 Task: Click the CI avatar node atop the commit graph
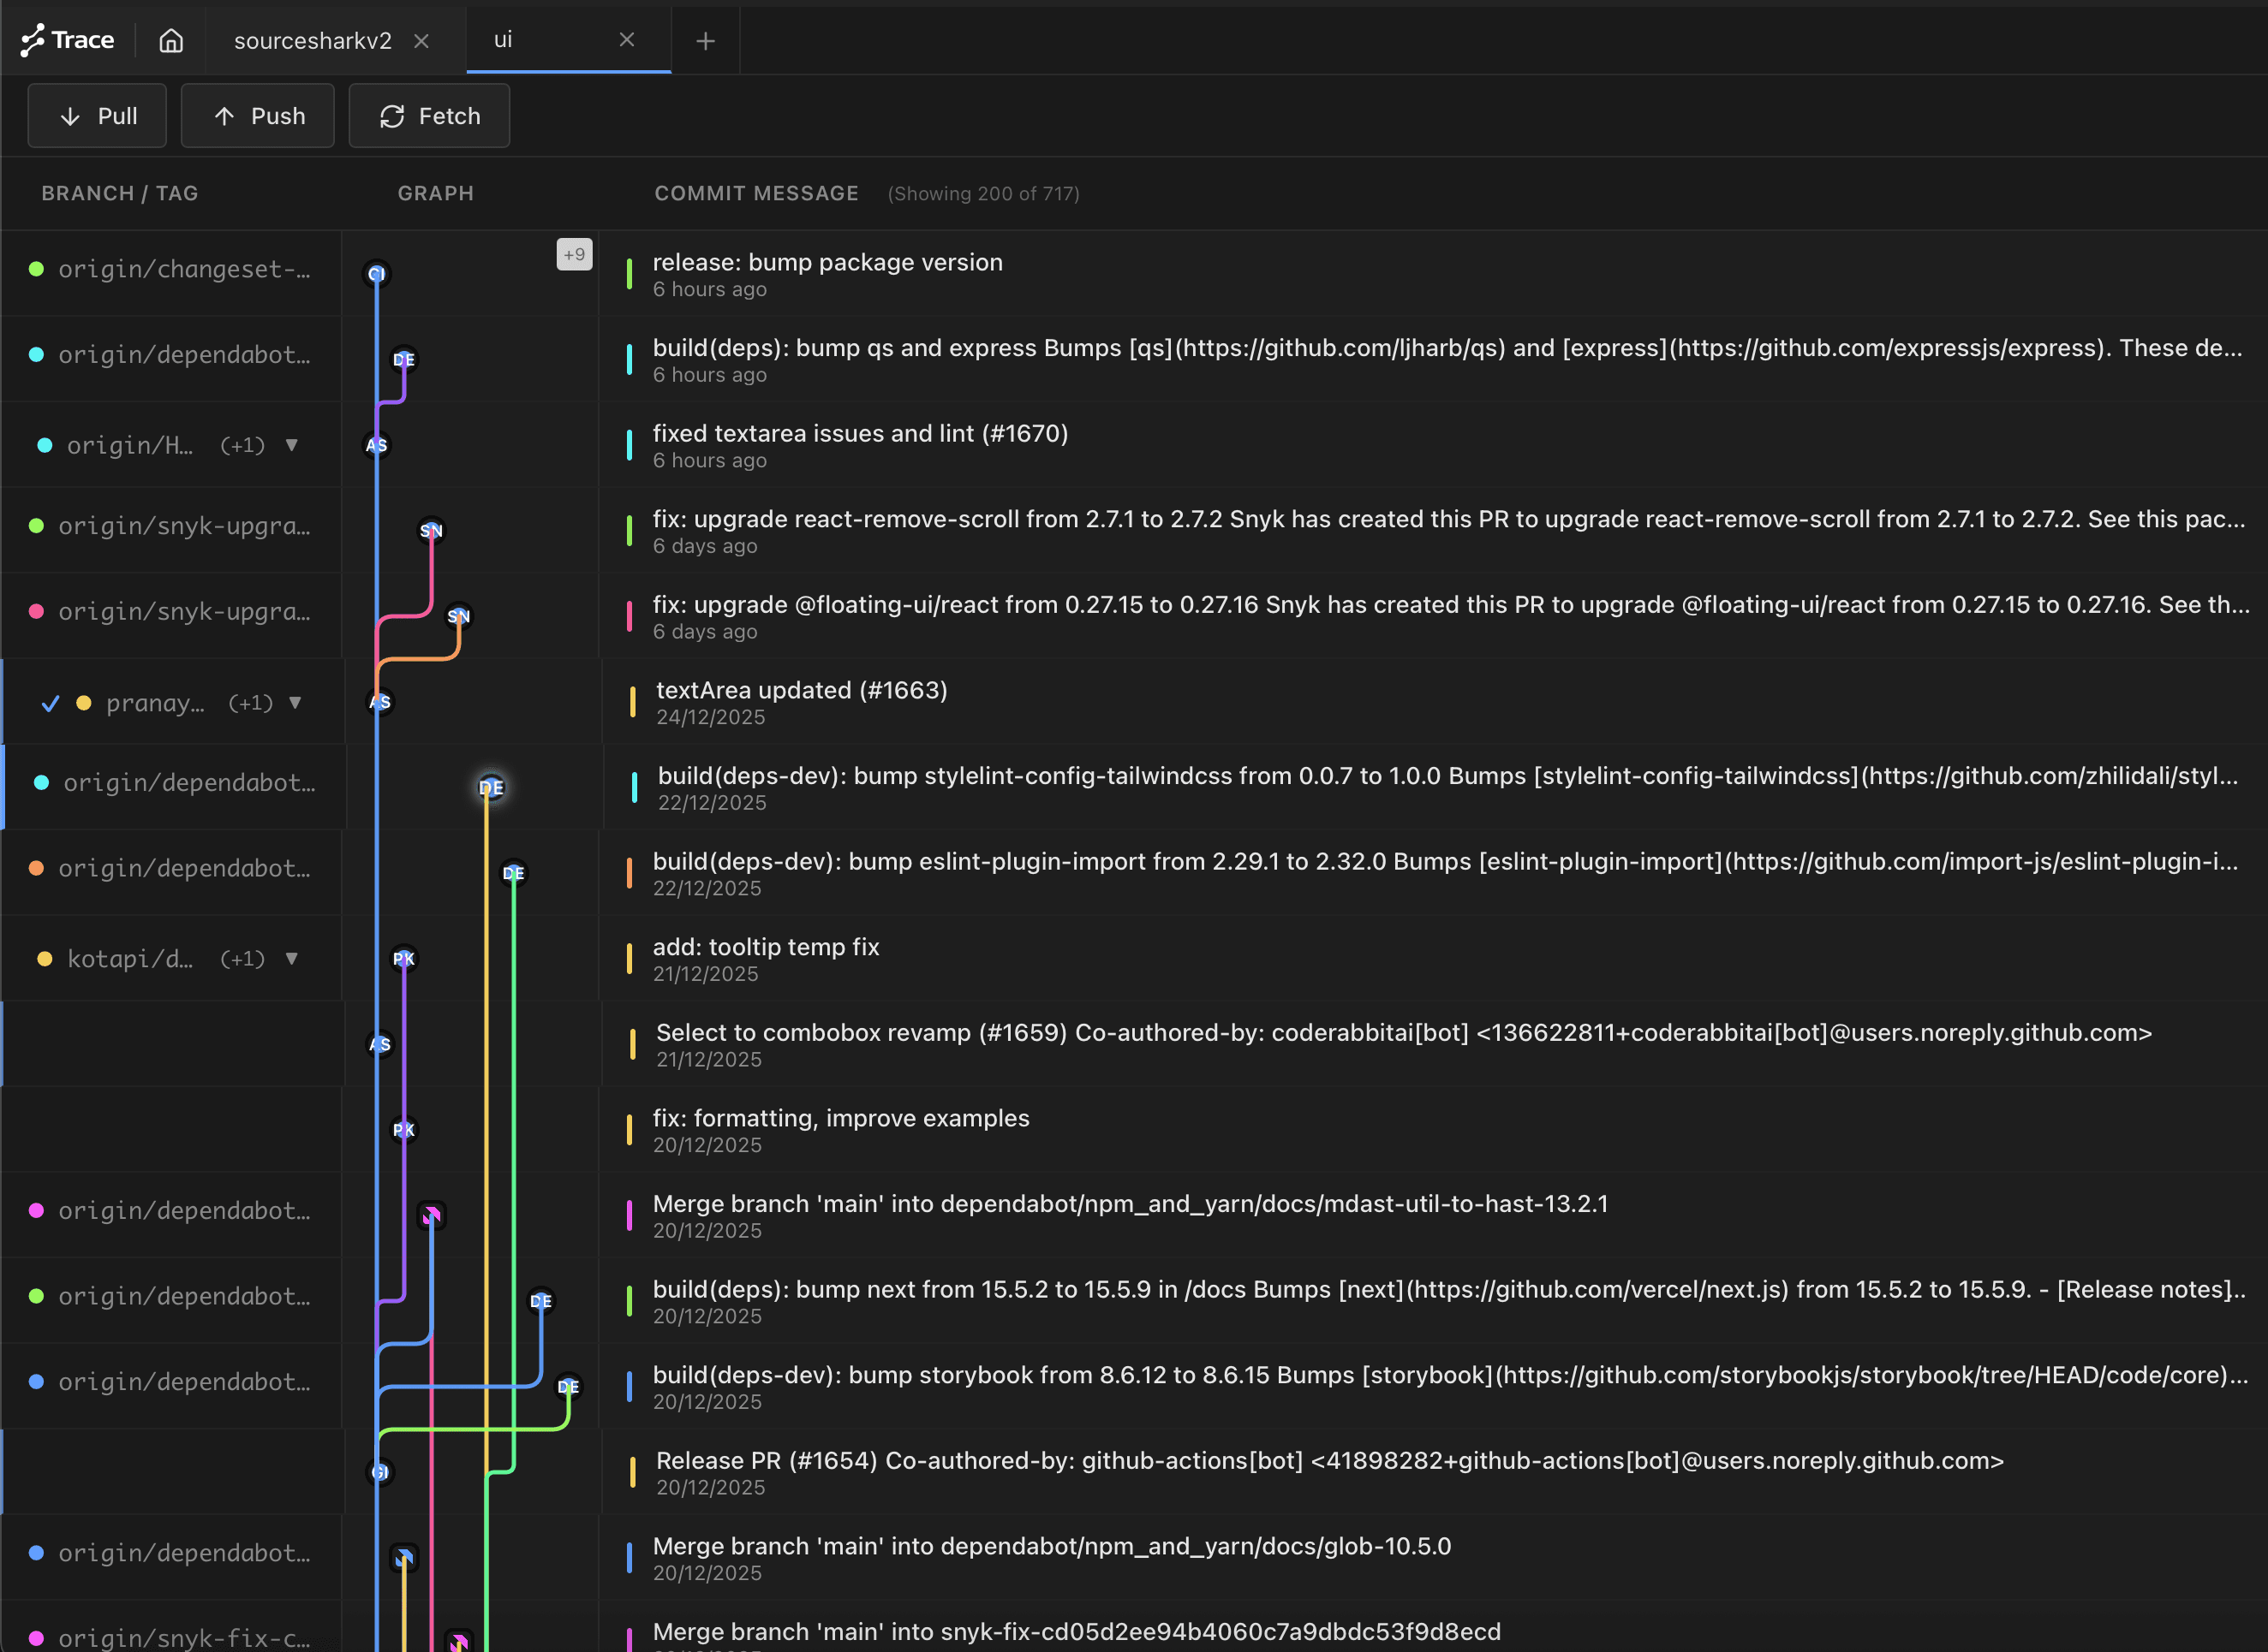(x=376, y=273)
